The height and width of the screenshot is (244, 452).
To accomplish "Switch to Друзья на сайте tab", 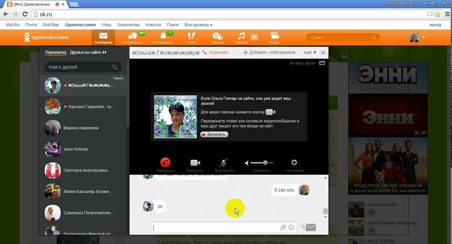I will click(88, 52).
